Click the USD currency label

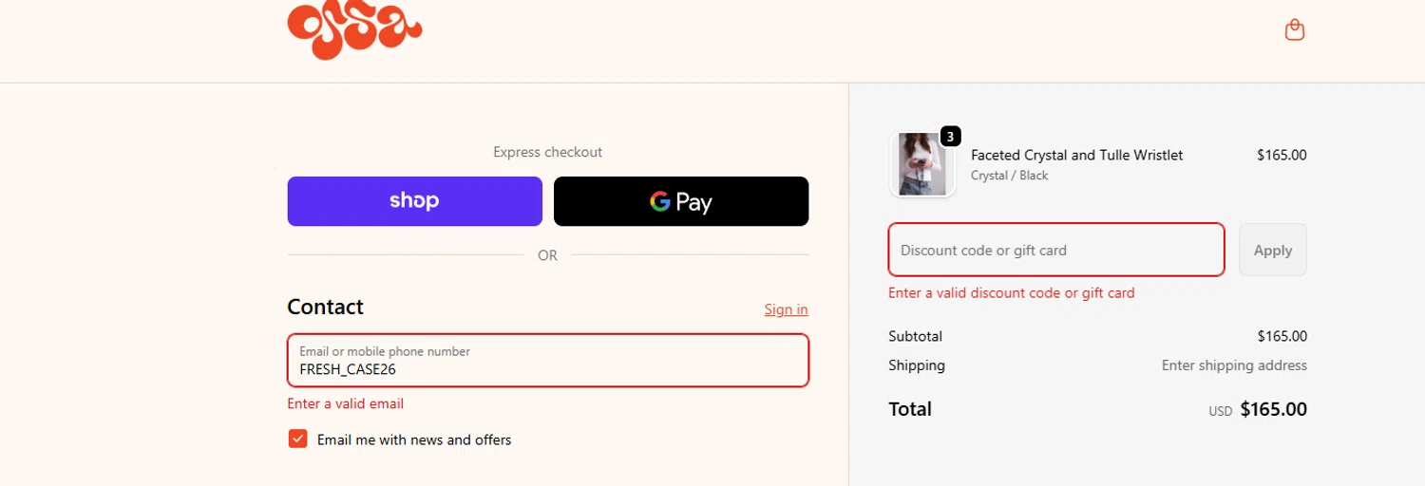(x=1220, y=412)
